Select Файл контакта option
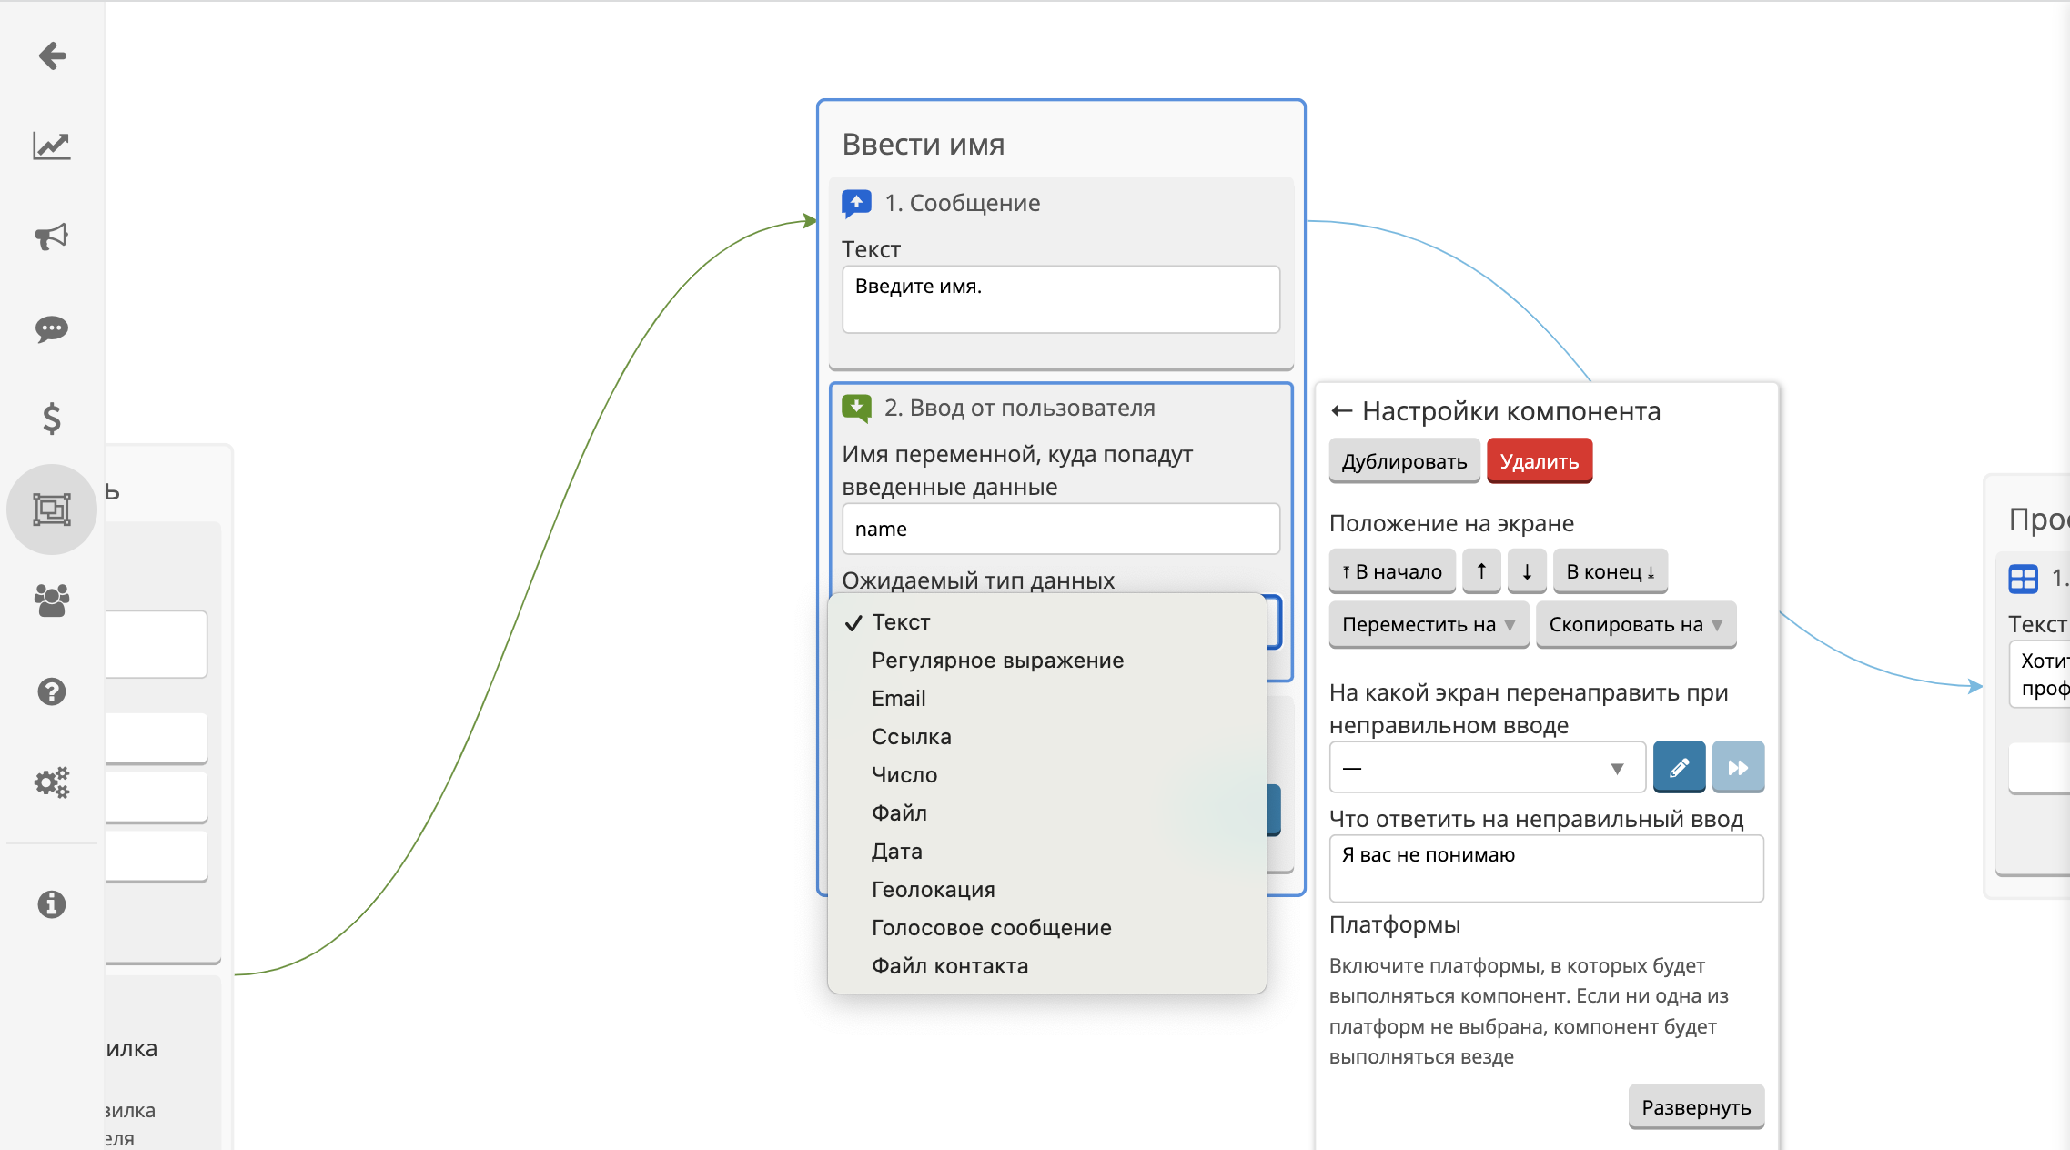This screenshot has width=2070, height=1150. pos(1047,966)
